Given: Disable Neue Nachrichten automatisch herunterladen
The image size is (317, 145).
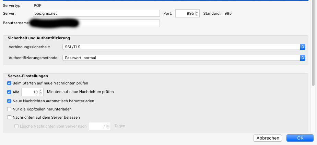Looking at the screenshot, I should (9, 101).
